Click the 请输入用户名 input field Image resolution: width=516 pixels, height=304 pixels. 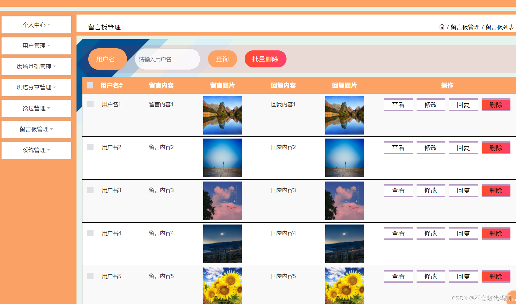(x=167, y=59)
